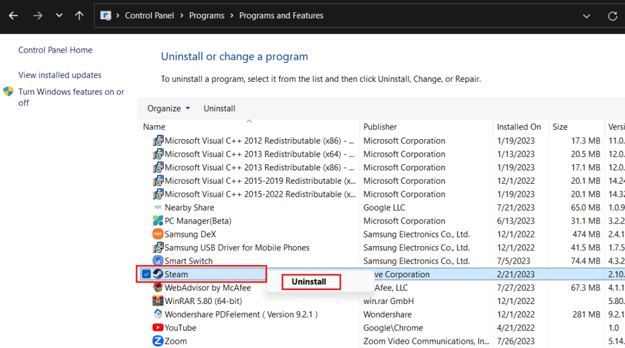
Task: Click the 2/21/2023 install date
Action: click(516, 274)
